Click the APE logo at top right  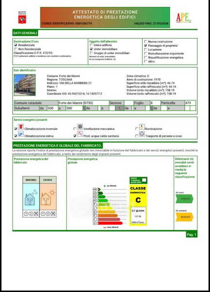[x=184, y=18]
